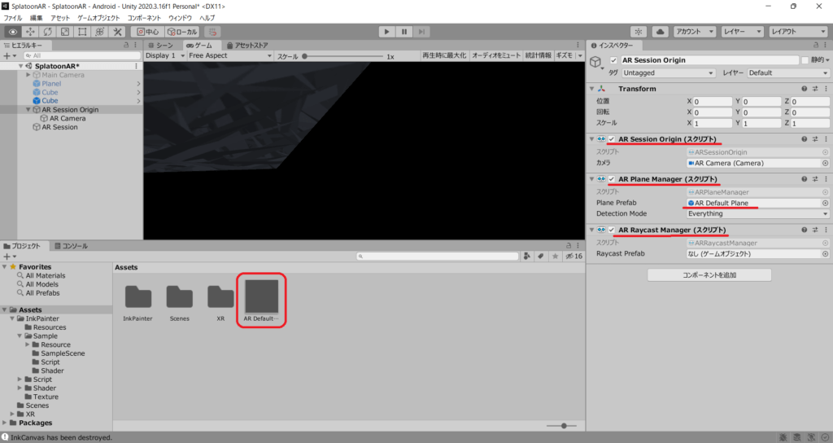Open AR Plane Manager help icon
Screen dimensions: 833x443
pos(805,179)
